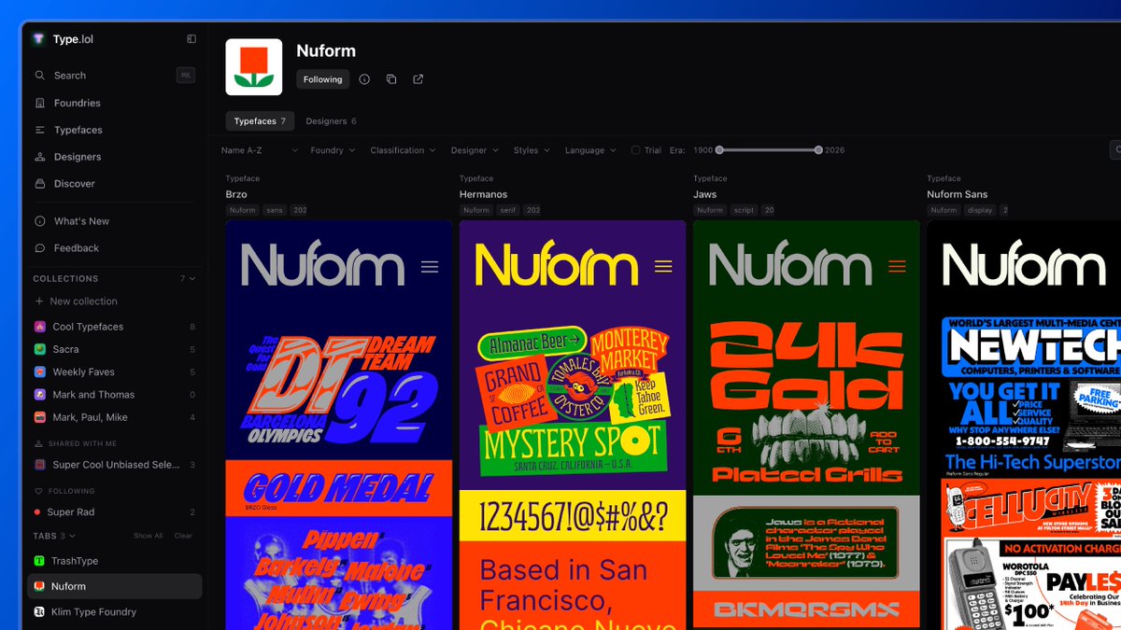Screen dimensions: 1121x630
Task: Open the Designer filter dropdown
Action: (475, 150)
